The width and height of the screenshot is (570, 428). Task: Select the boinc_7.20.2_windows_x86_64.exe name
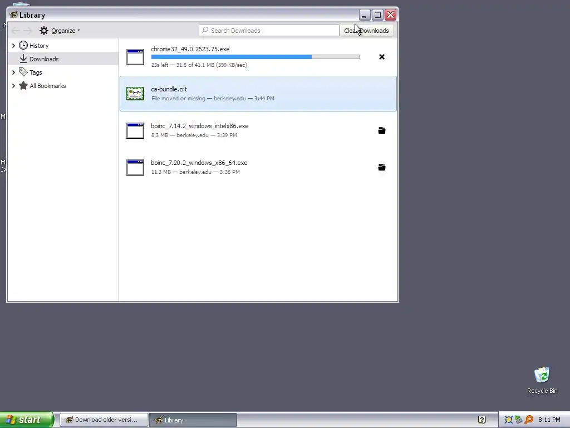point(199,163)
